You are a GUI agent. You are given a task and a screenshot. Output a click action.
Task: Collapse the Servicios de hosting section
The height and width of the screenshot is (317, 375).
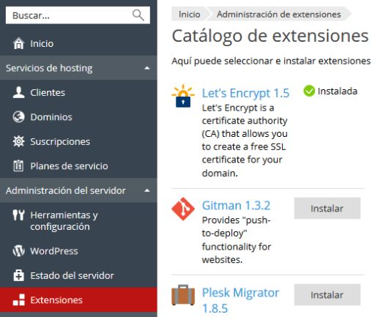click(147, 68)
